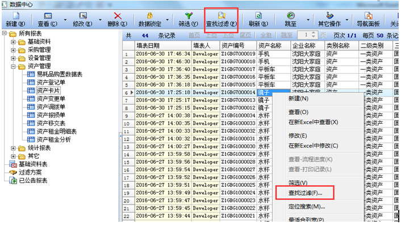Screen dimensions: 401x225
Task: Select the 过滤方案 tree node
Action: point(30,172)
